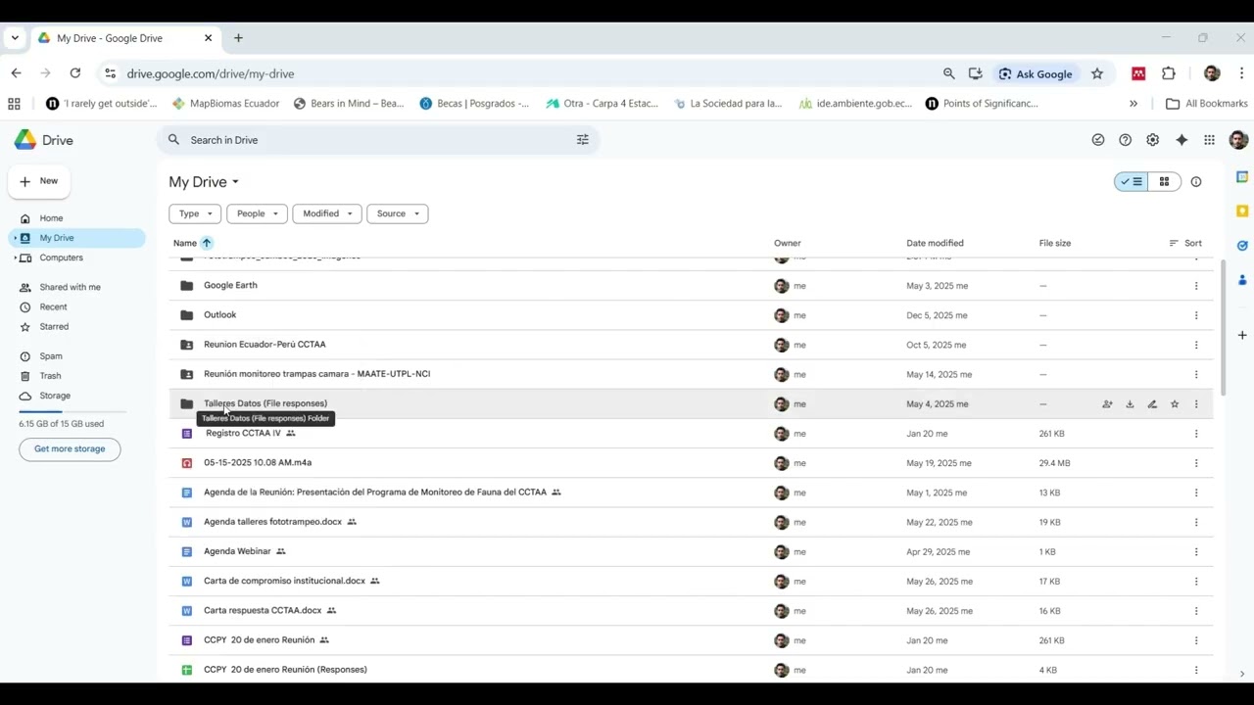Click Get more storage button
This screenshot has width=1254, height=705.
click(x=70, y=448)
